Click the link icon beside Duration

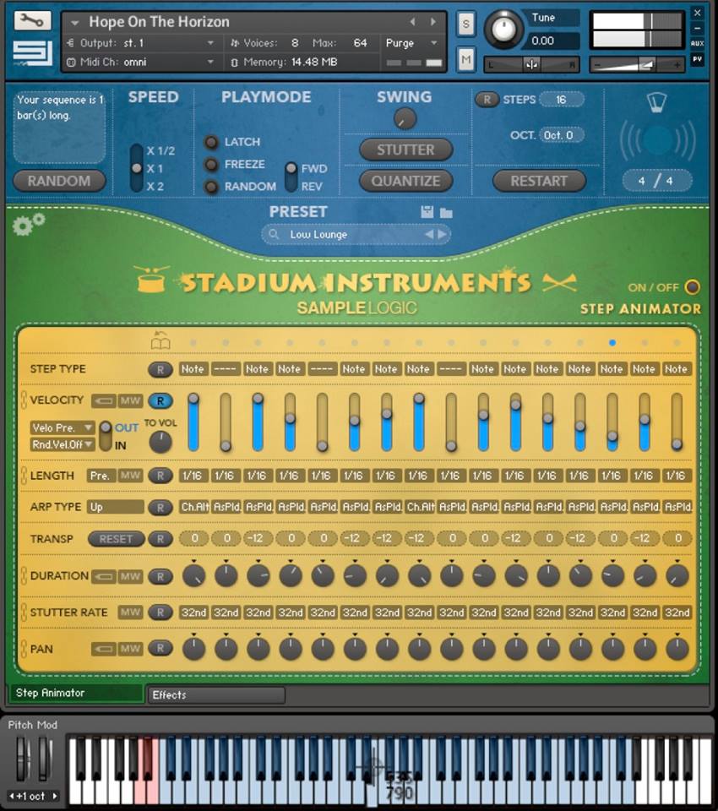(24, 576)
